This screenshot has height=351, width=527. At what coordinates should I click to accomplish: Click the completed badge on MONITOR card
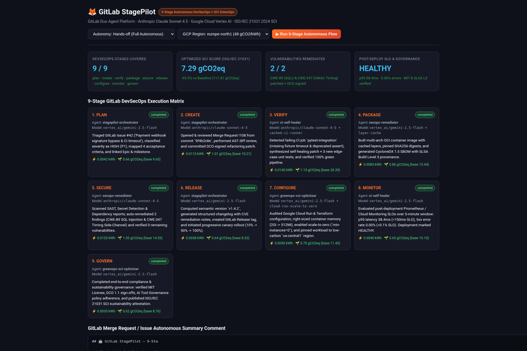click(x=425, y=188)
